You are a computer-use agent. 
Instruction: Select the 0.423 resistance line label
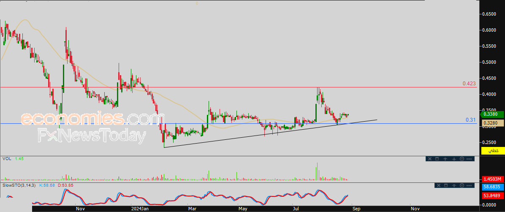(x=469, y=84)
